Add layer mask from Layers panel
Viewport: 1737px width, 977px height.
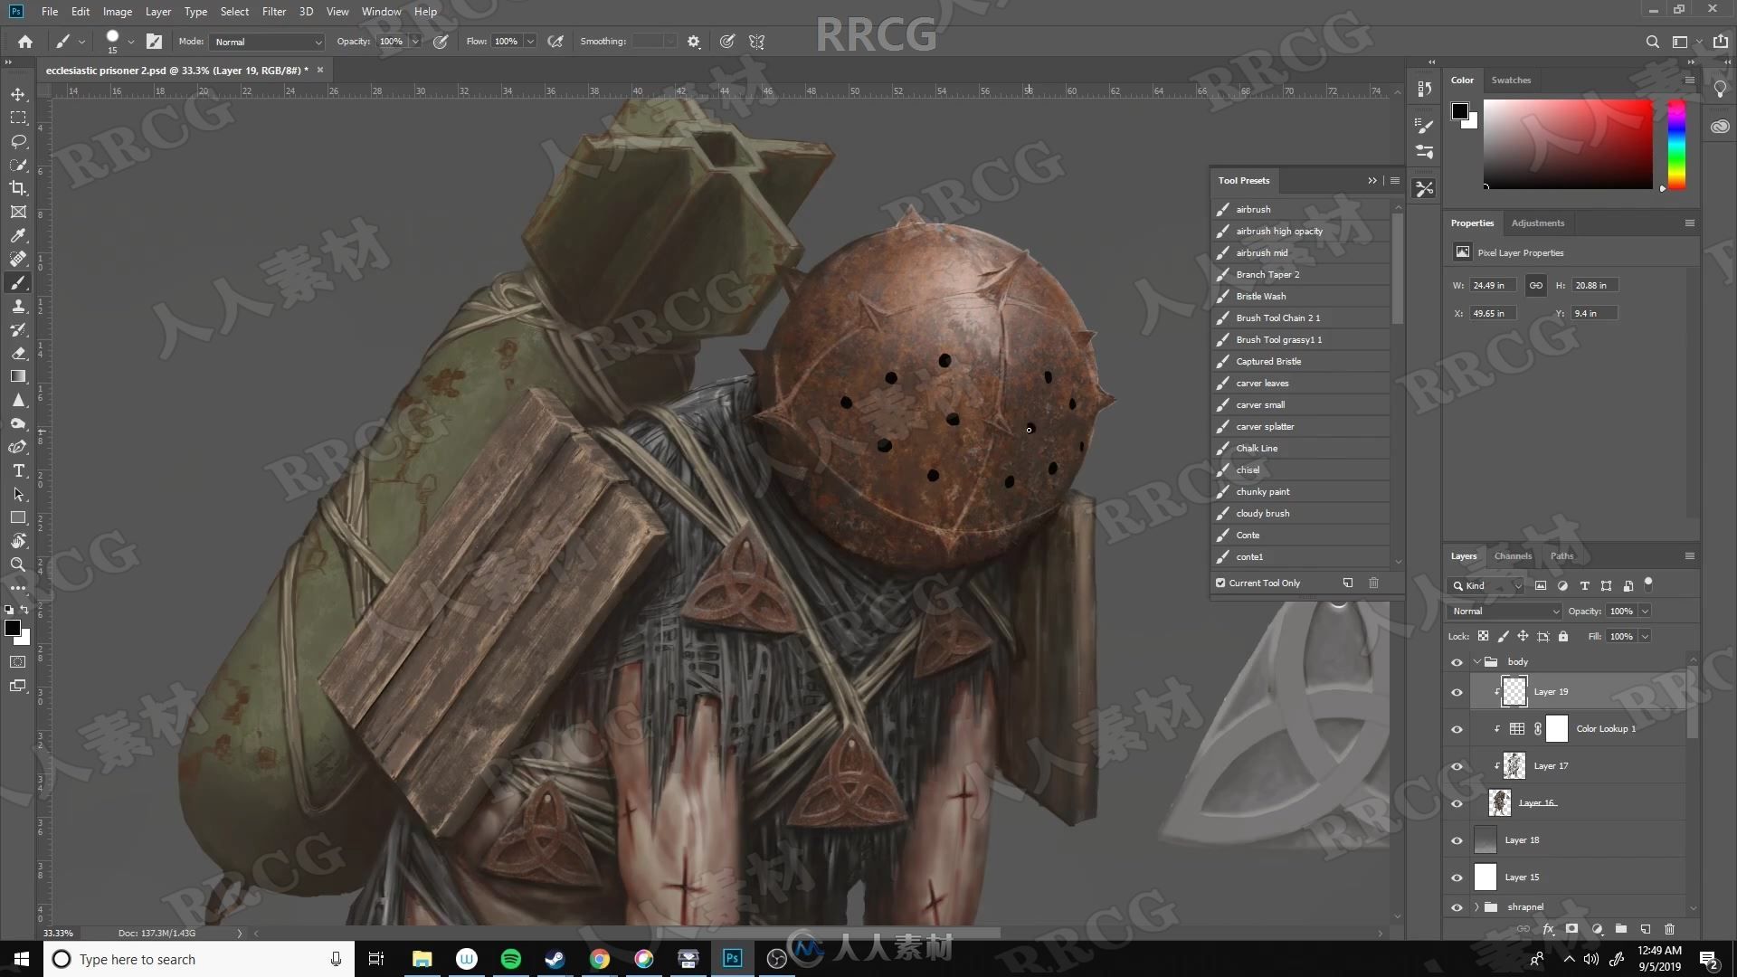coord(1572,929)
